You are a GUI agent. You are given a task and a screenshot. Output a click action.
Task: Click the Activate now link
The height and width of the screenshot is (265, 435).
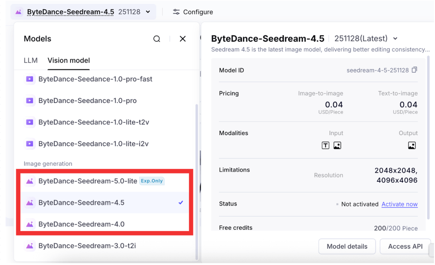point(399,204)
